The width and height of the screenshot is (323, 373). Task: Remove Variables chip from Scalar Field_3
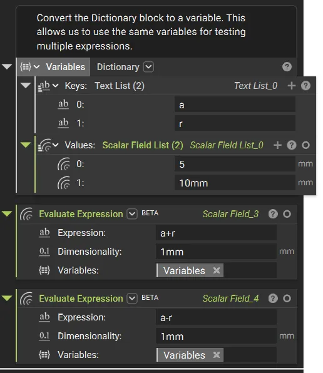[x=217, y=270]
